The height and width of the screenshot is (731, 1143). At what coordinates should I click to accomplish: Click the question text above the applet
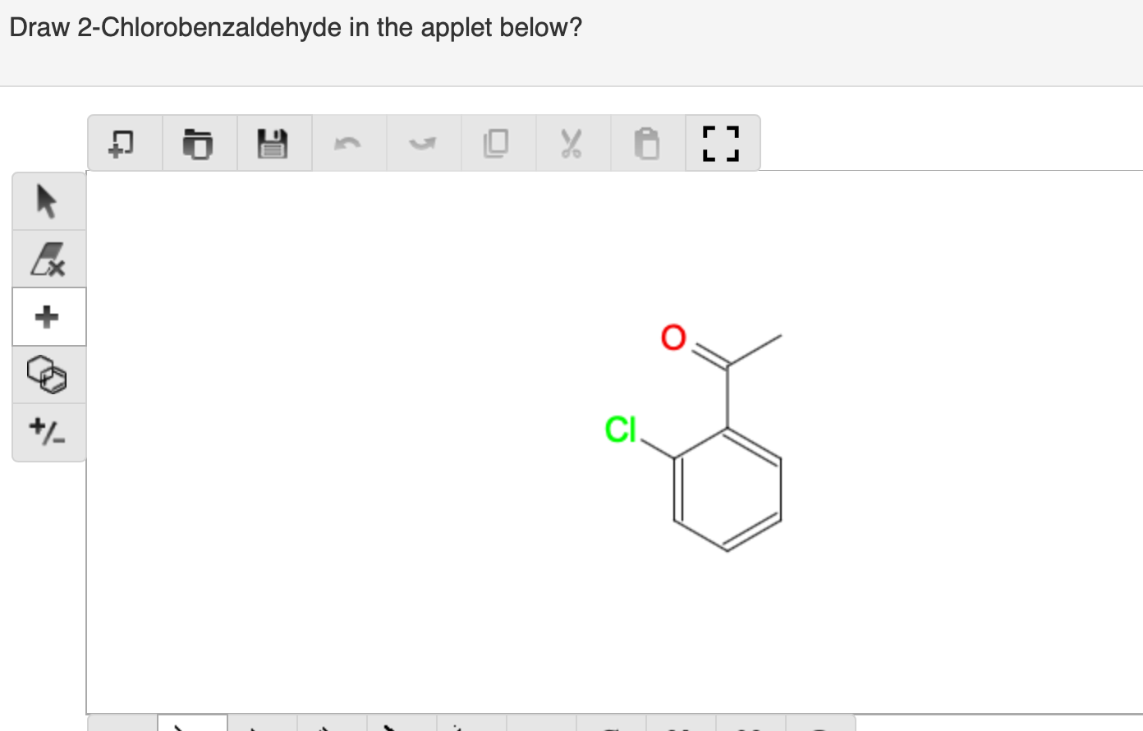coord(296,27)
